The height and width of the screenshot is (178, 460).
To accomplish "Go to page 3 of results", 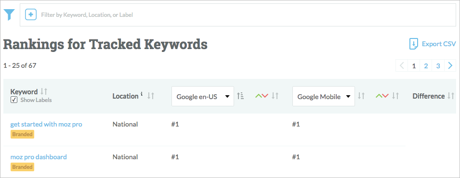I will click(438, 66).
